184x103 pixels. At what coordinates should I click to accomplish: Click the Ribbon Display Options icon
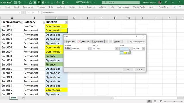166,2
